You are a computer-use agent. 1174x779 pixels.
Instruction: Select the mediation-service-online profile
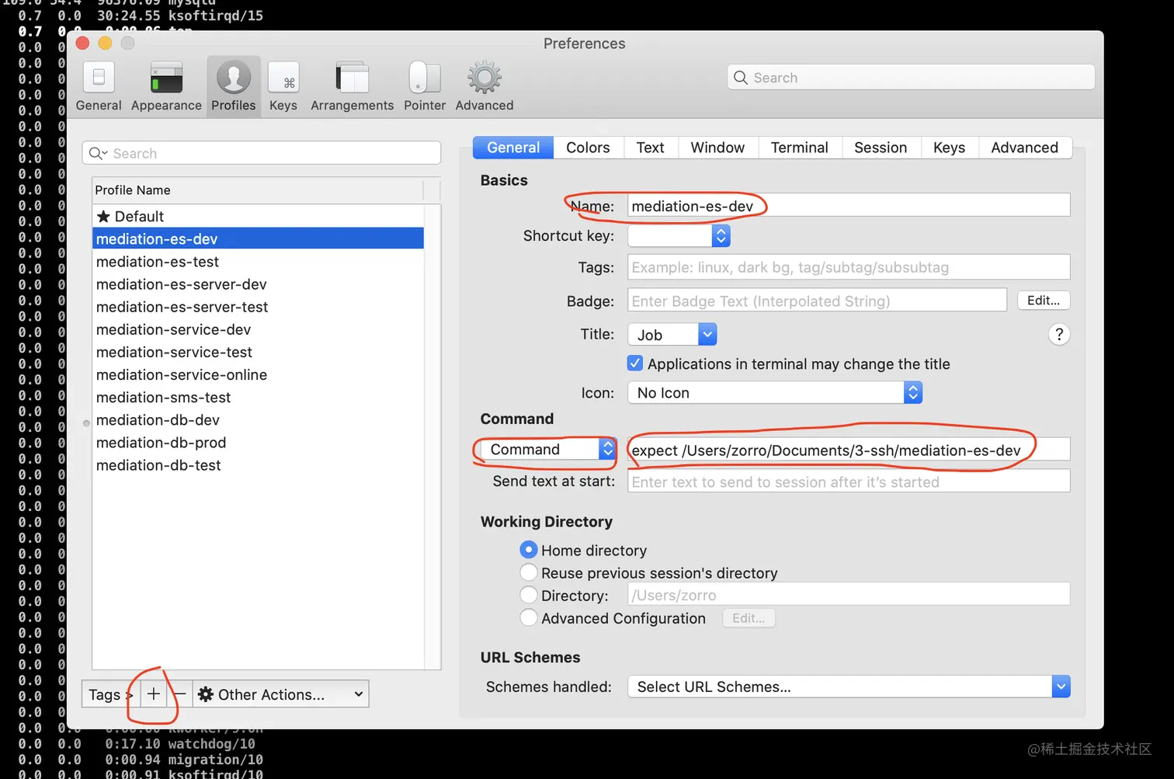pos(258,374)
